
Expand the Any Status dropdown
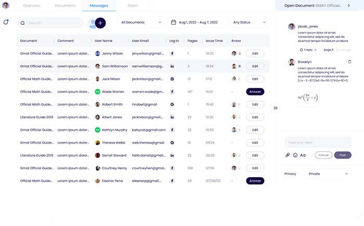(250, 22)
